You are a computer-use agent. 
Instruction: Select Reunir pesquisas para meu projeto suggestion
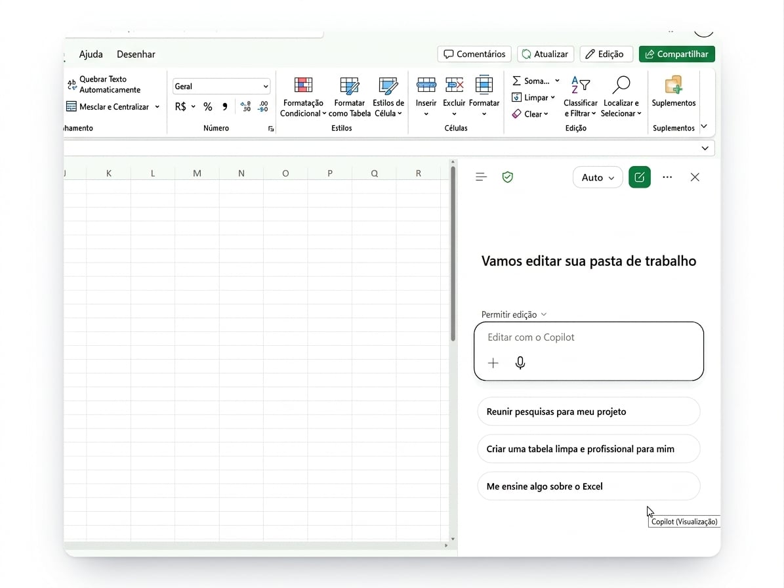pyautogui.click(x=589, y=411)
